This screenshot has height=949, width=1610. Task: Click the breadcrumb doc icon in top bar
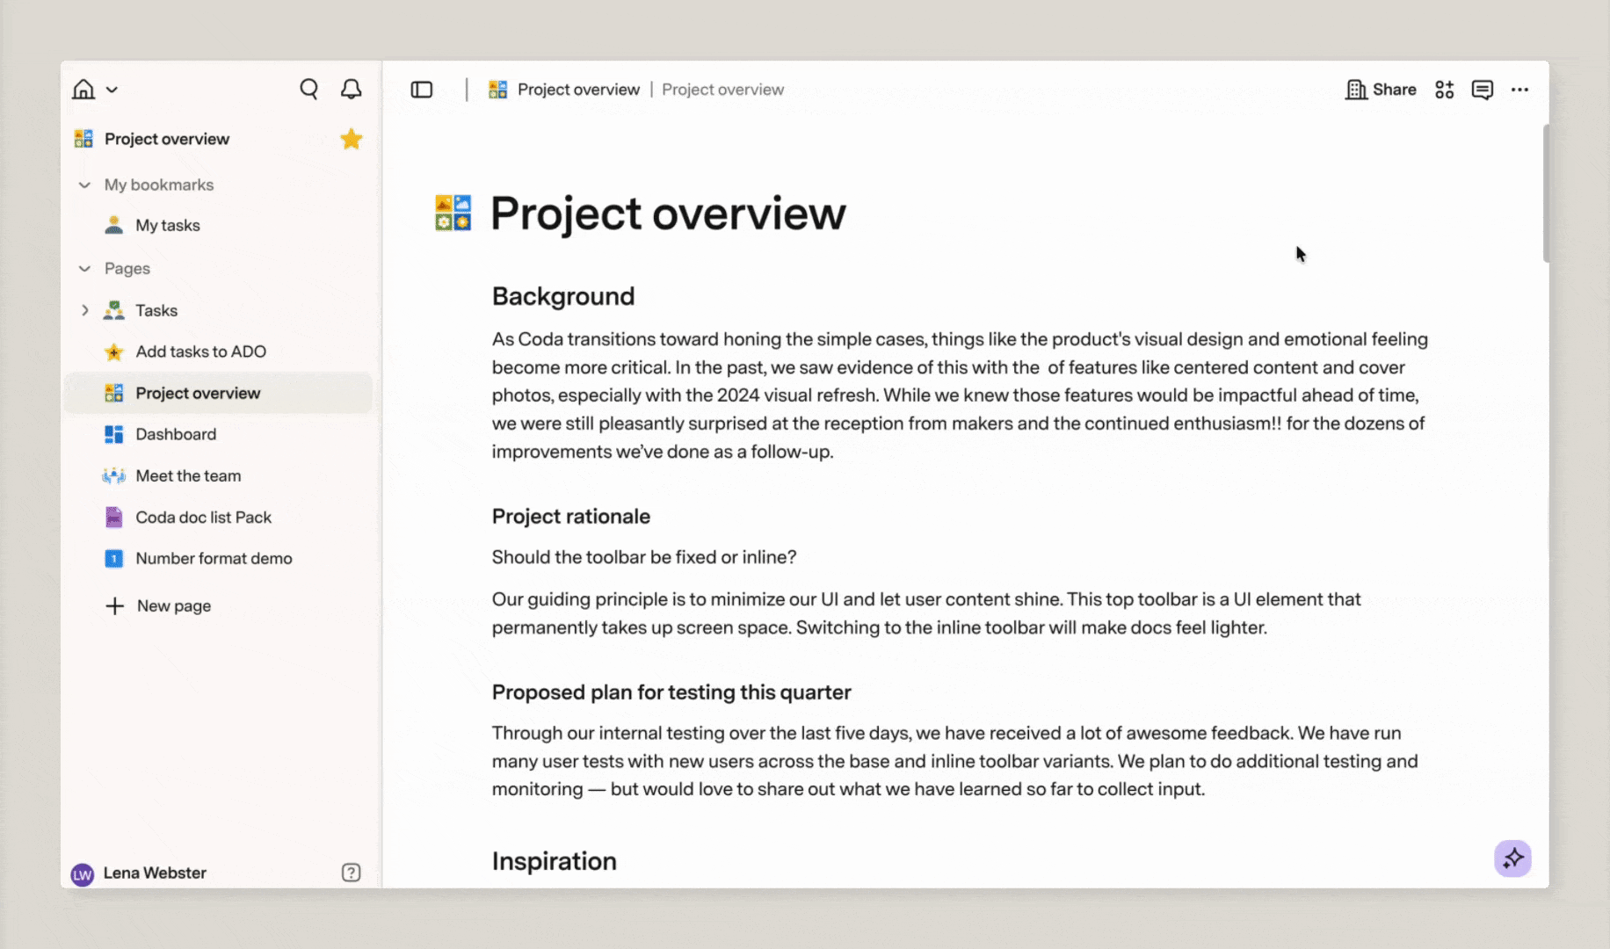coord(497,90)
